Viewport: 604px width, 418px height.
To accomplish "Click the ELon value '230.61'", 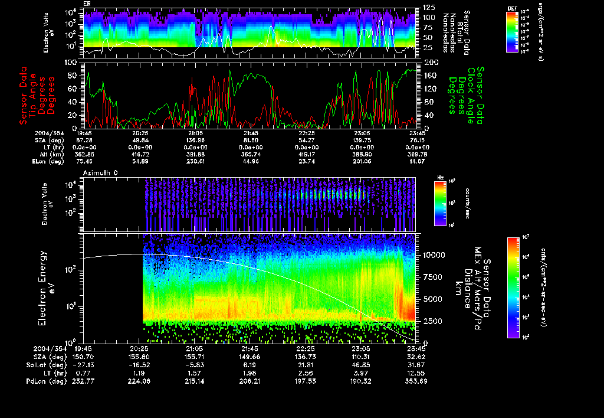I will 195,162.
